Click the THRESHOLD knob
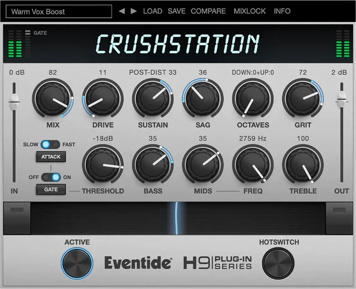356x289 pixels. (x=103, y=164)
